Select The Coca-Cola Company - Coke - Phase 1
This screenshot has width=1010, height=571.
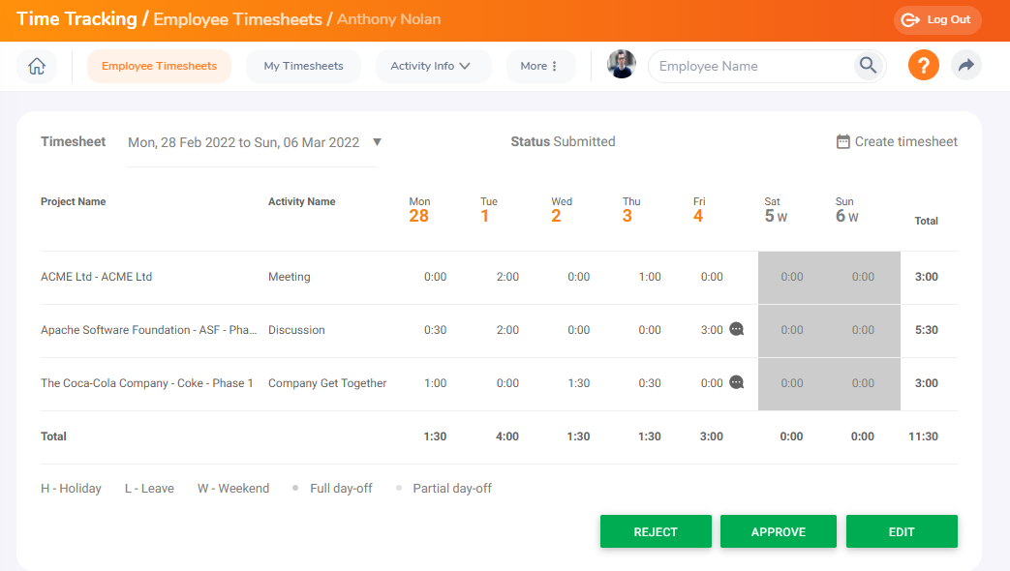click(147, 383)
